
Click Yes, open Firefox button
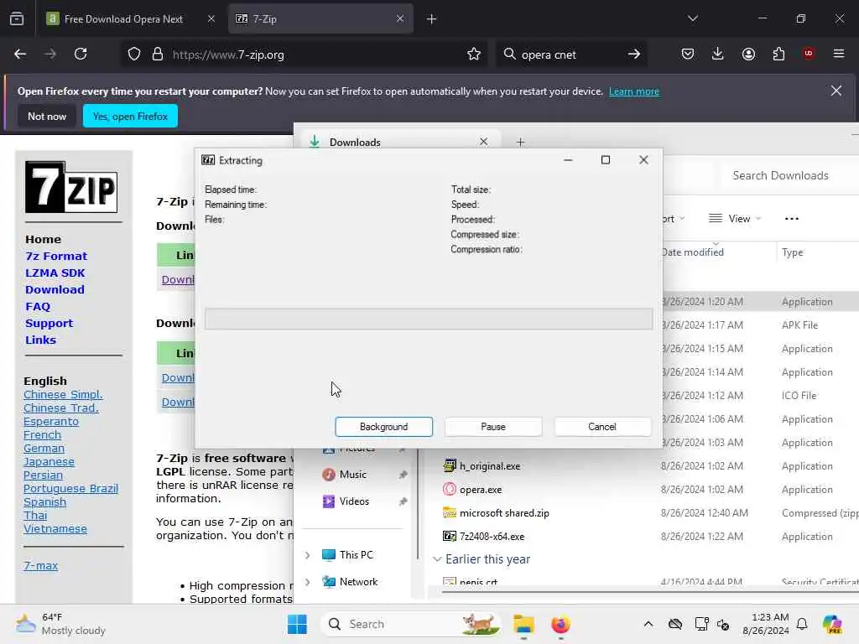pyautogui.click(x=130, y=116)
